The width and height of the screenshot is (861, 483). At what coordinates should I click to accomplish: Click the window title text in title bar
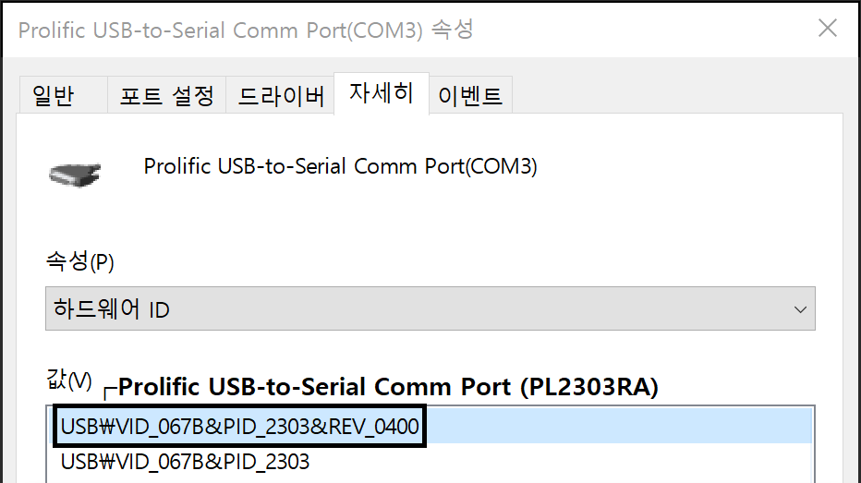(x=246, y=30)
